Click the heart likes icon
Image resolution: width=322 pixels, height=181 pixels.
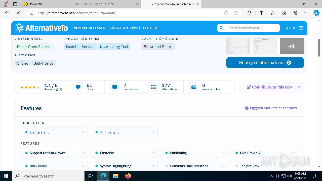click(78, 87)
